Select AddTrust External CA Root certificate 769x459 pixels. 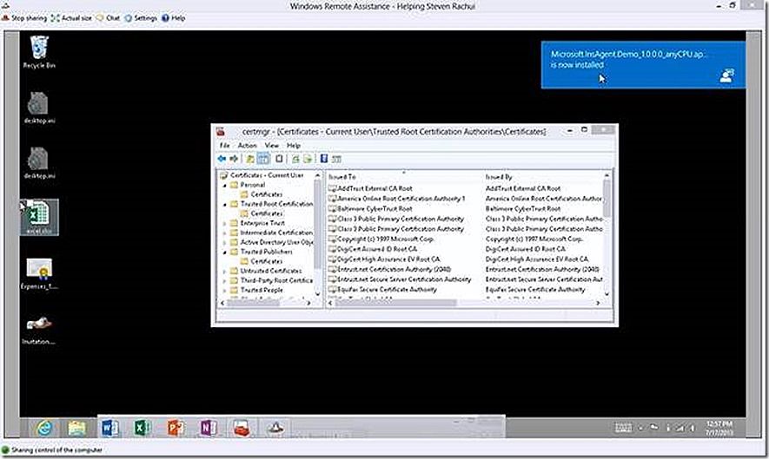coord(375,188)
